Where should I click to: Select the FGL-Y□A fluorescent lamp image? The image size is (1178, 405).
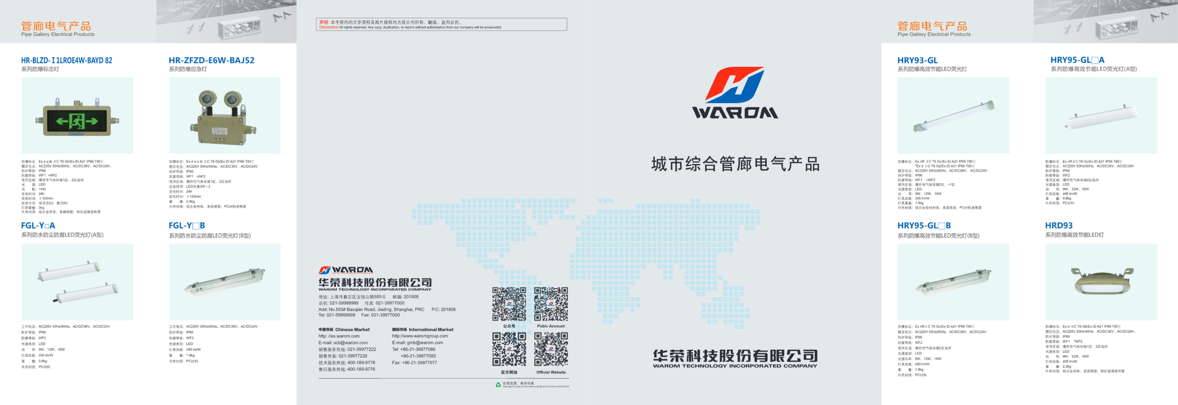77,282
